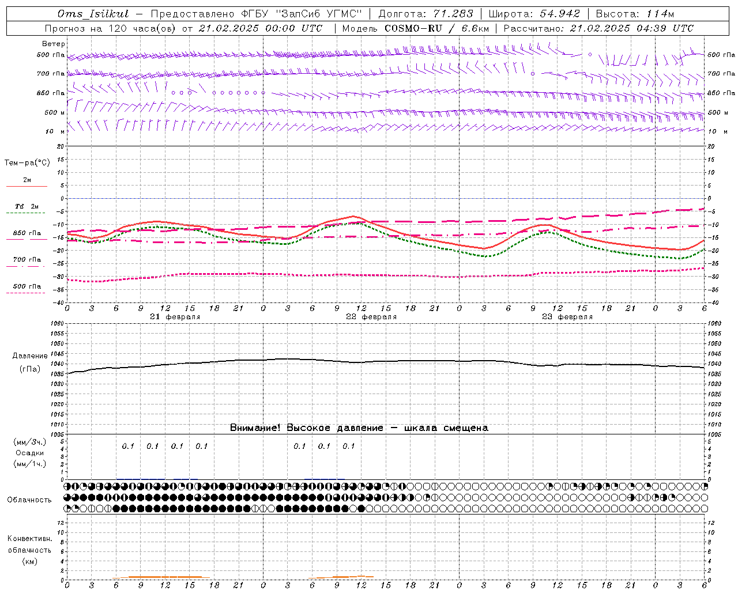The image size is (738, 590).
Task: Click the 22 февраля date label
Action: coord(371,317)
